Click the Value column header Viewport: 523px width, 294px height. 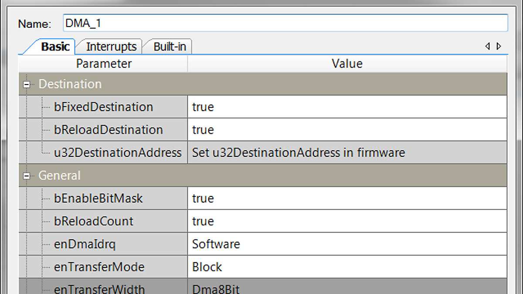pyautogui.click(x=346, y=64)
